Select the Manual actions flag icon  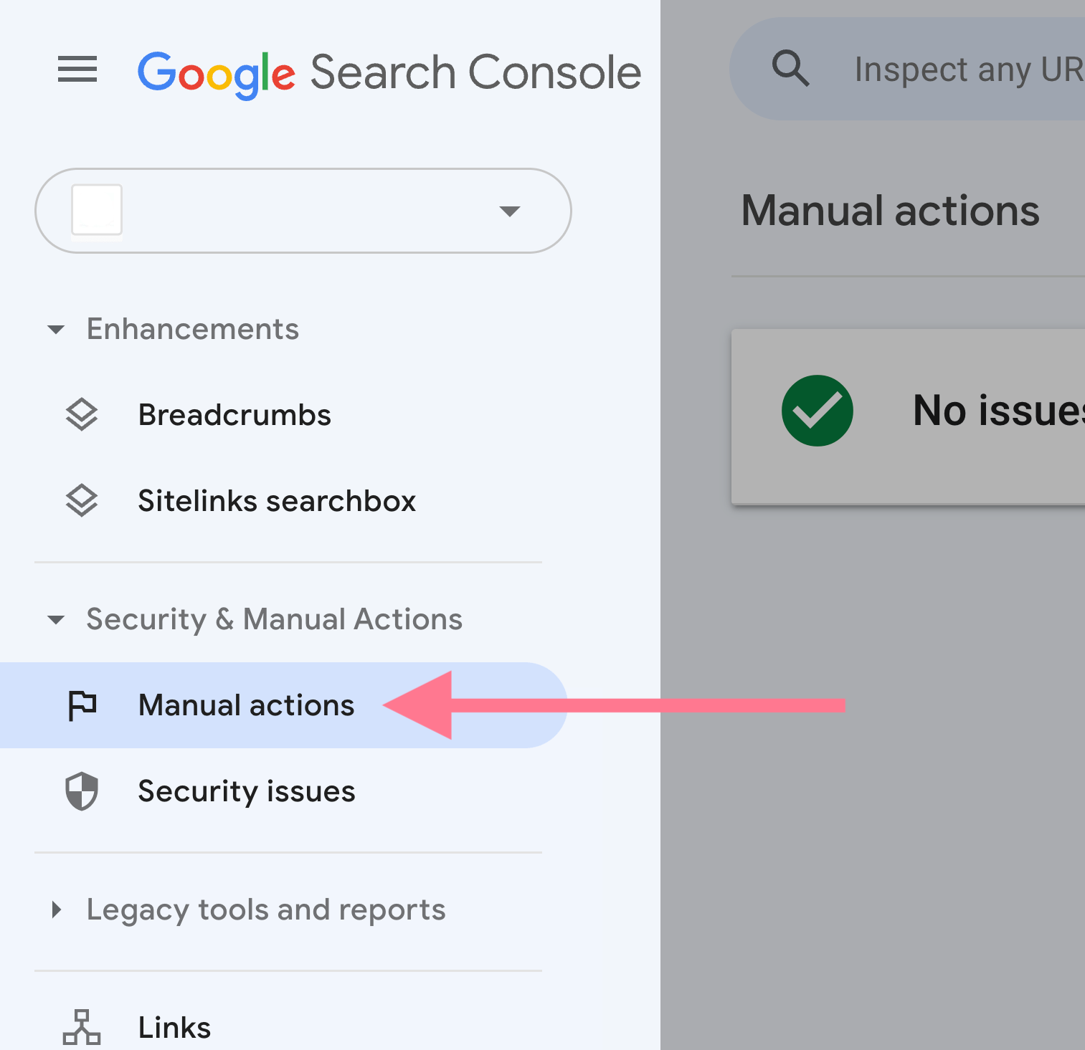coord(81,705)
